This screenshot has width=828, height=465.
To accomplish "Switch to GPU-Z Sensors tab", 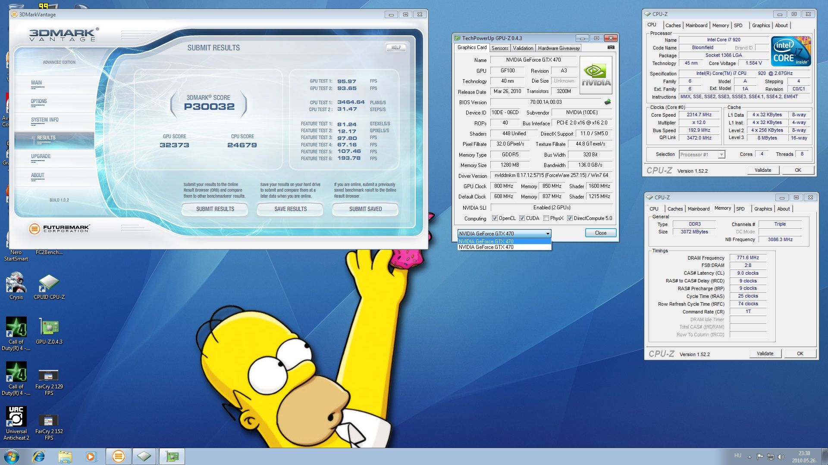I will pyautogui.click(x=499, y=48).
